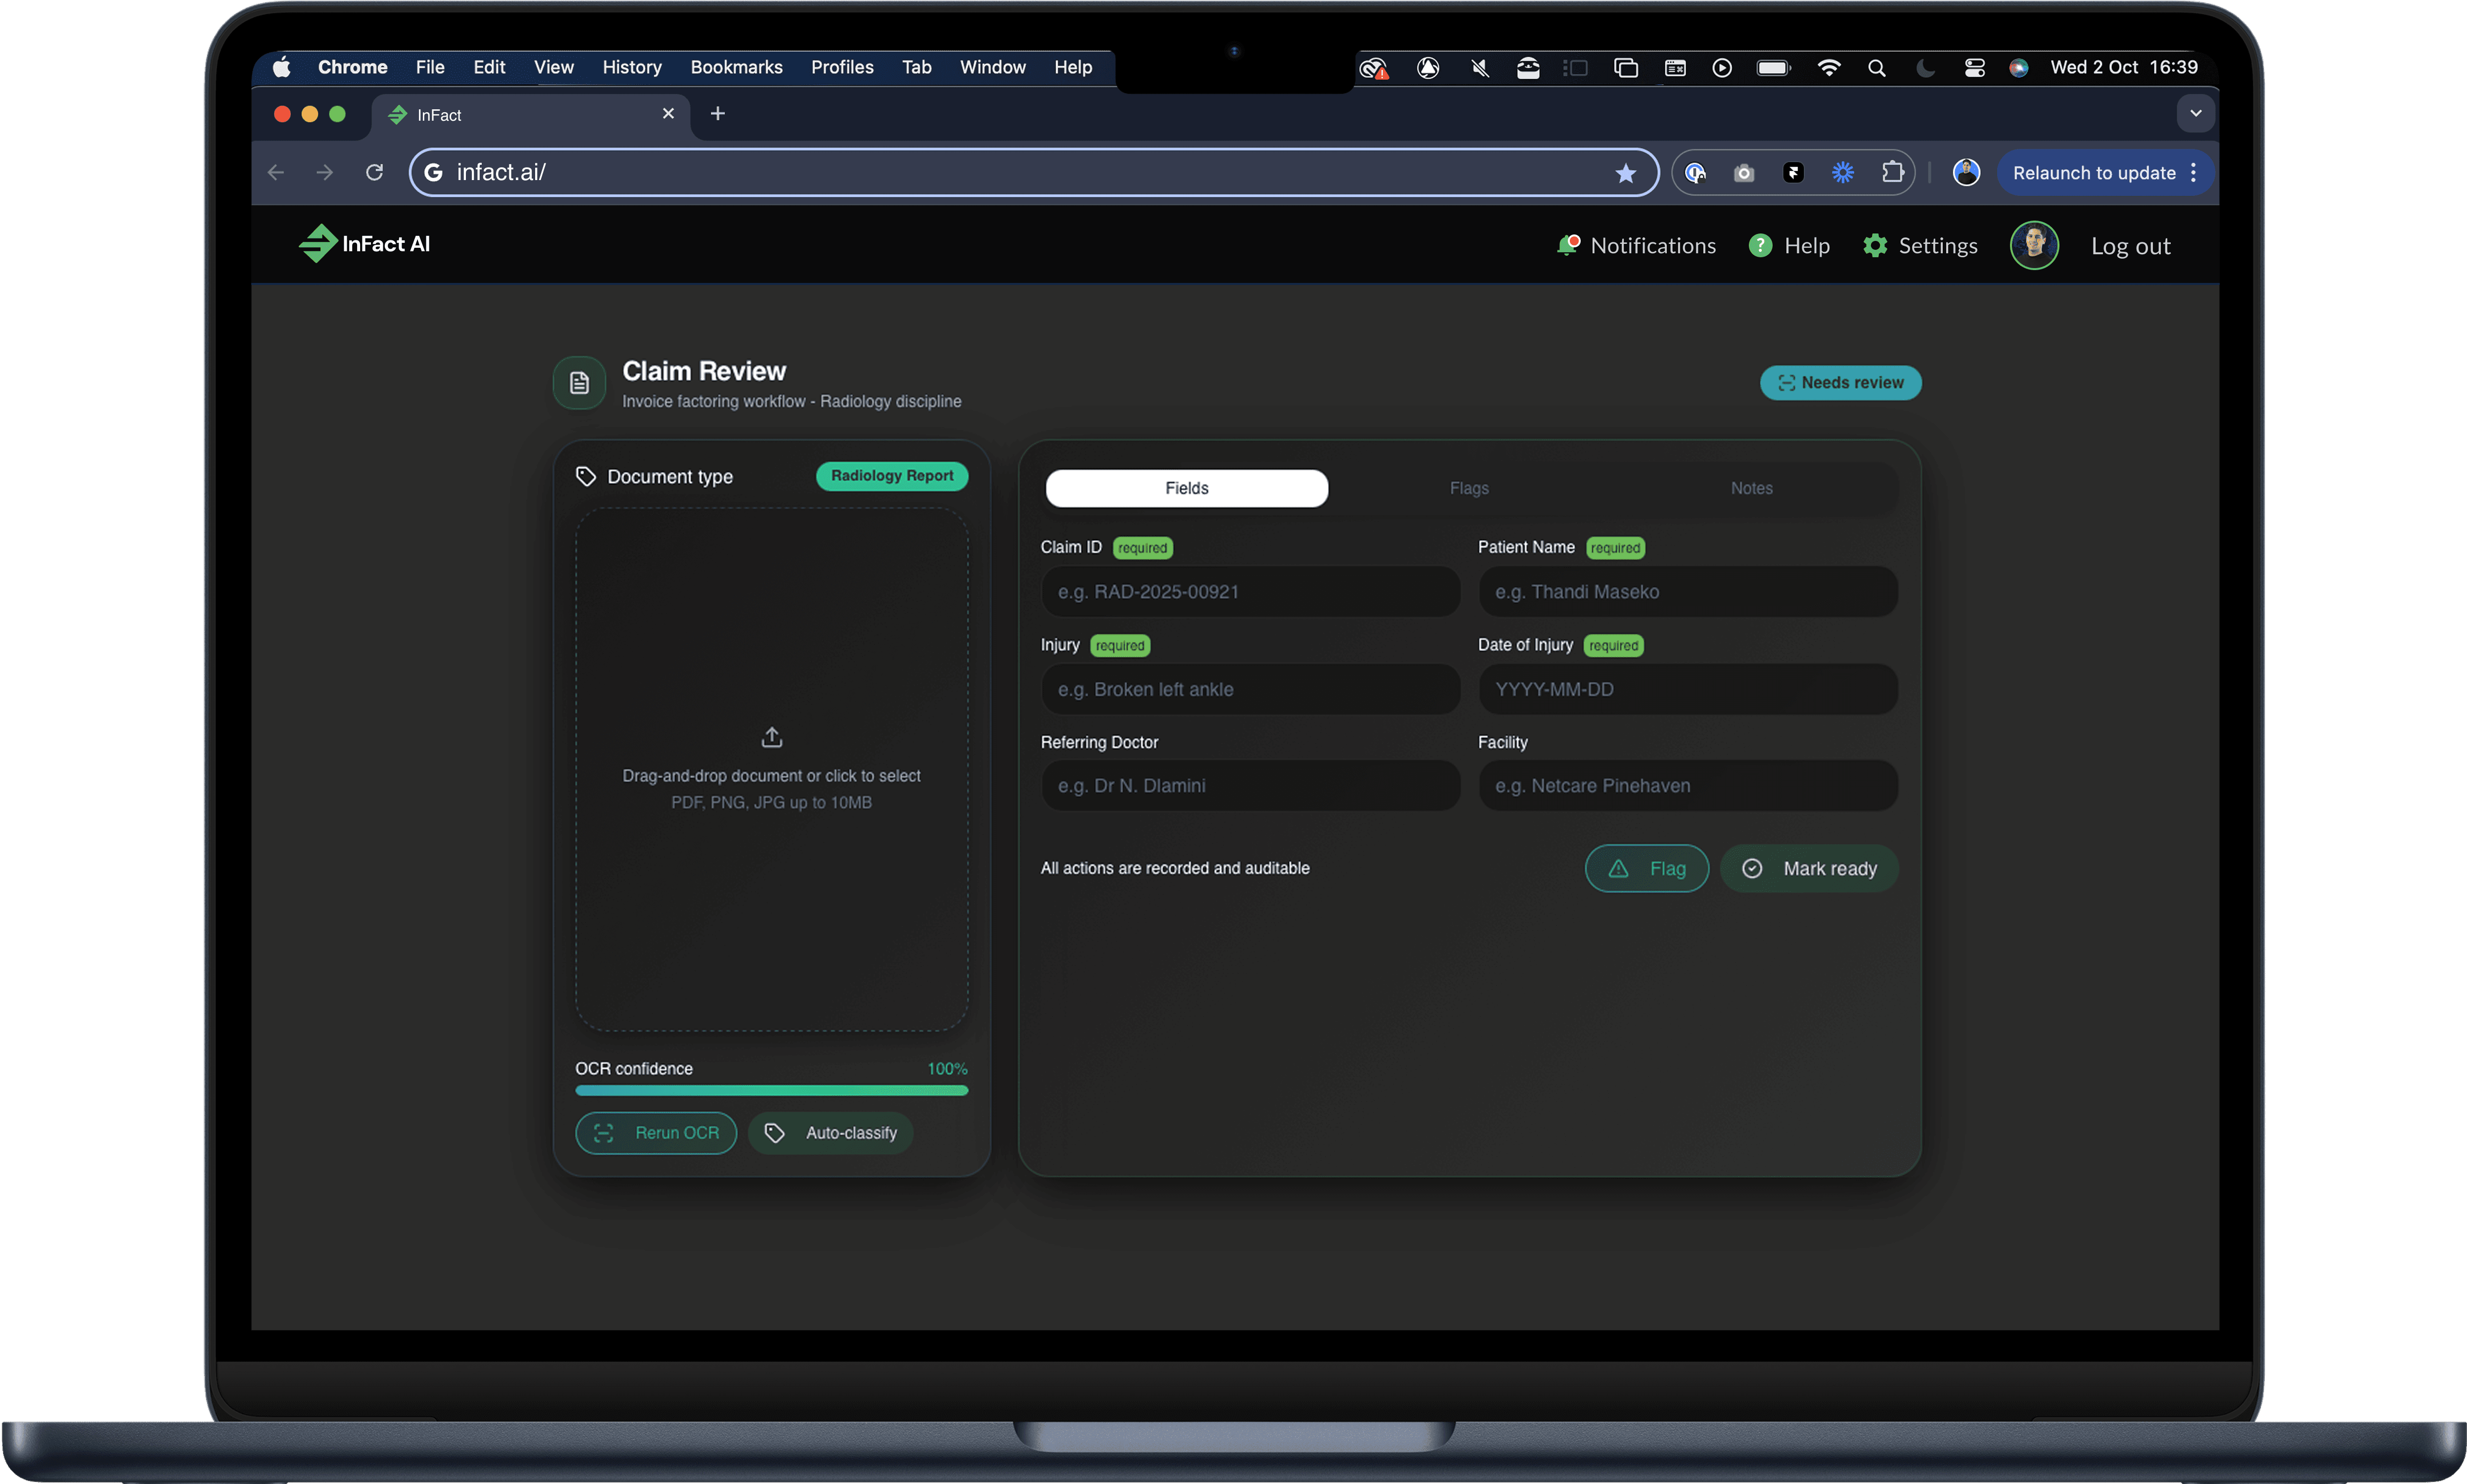Image resolution: width=2467 pixels, height=1484 pixels.
Task: Click the OCR confidence progress bar
Action: [x=771, y=1090]
